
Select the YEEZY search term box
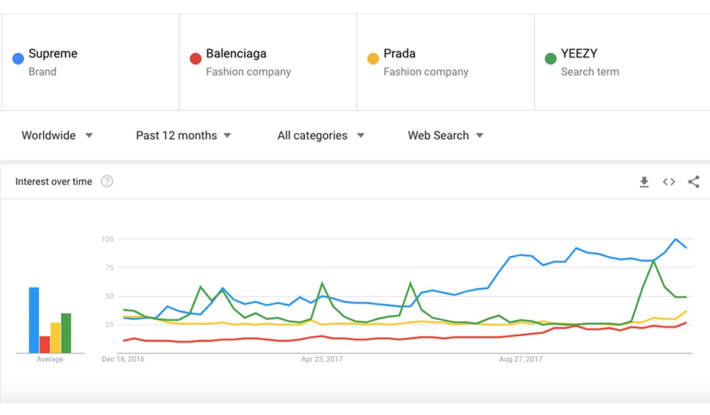point(621,62)
